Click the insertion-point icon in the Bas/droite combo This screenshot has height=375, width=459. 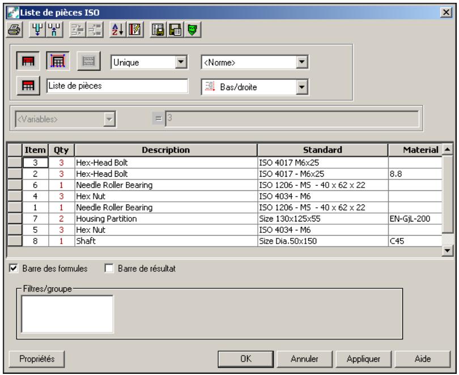(x=210, y=87)
